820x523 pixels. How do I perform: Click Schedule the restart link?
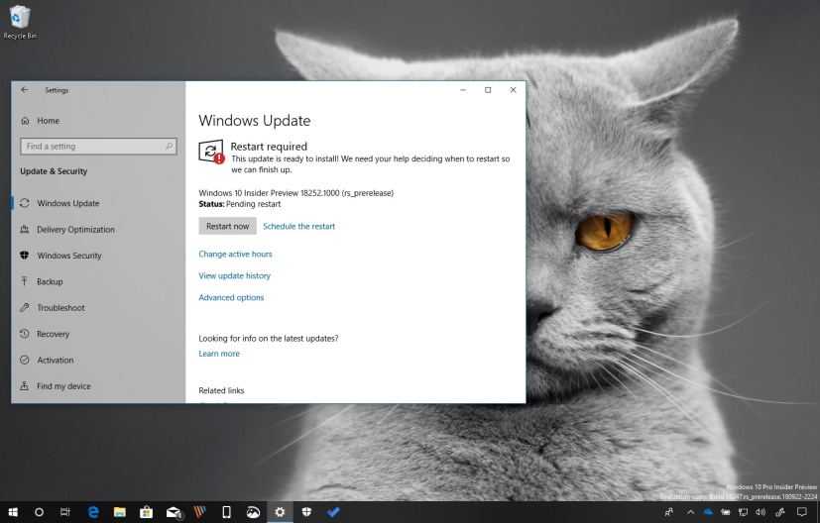pos(298,226)
